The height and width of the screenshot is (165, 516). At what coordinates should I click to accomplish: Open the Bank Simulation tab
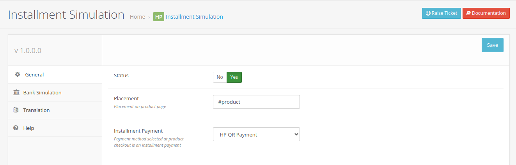coord(42,92)
